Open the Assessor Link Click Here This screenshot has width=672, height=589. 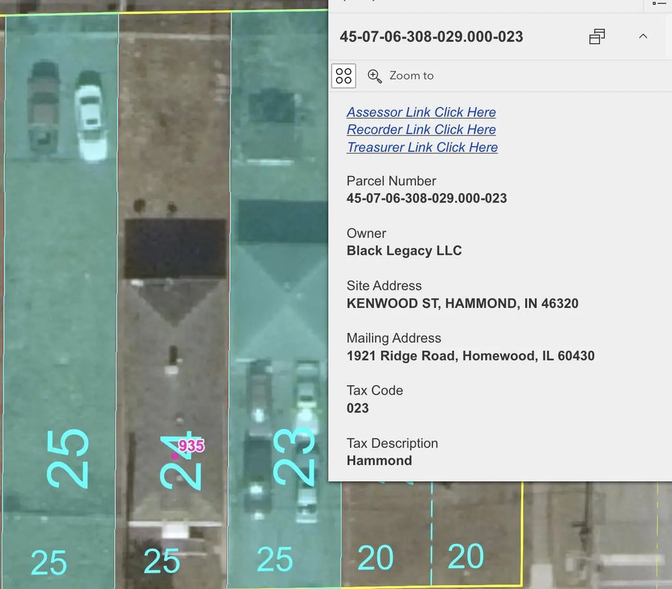(421, 112)
